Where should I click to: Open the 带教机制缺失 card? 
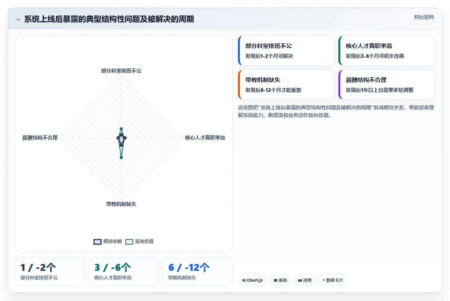pyautogui.click(x=286, y=85)
